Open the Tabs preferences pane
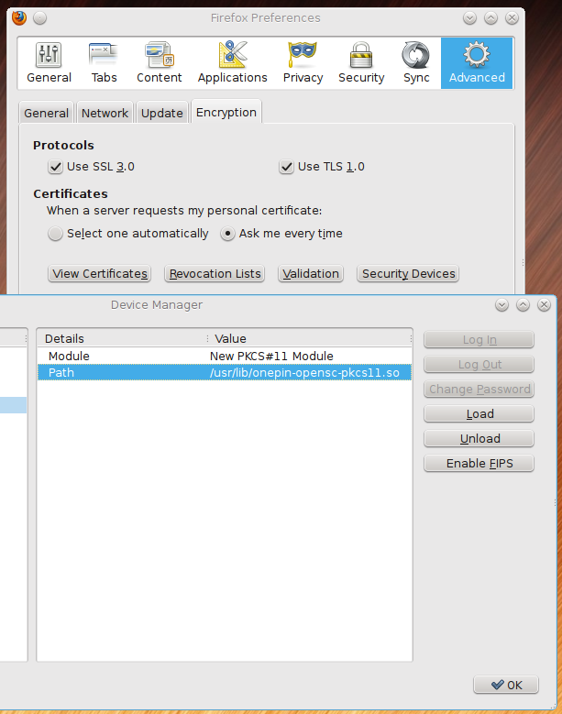562x714 pixels. [x=104, y=63]
